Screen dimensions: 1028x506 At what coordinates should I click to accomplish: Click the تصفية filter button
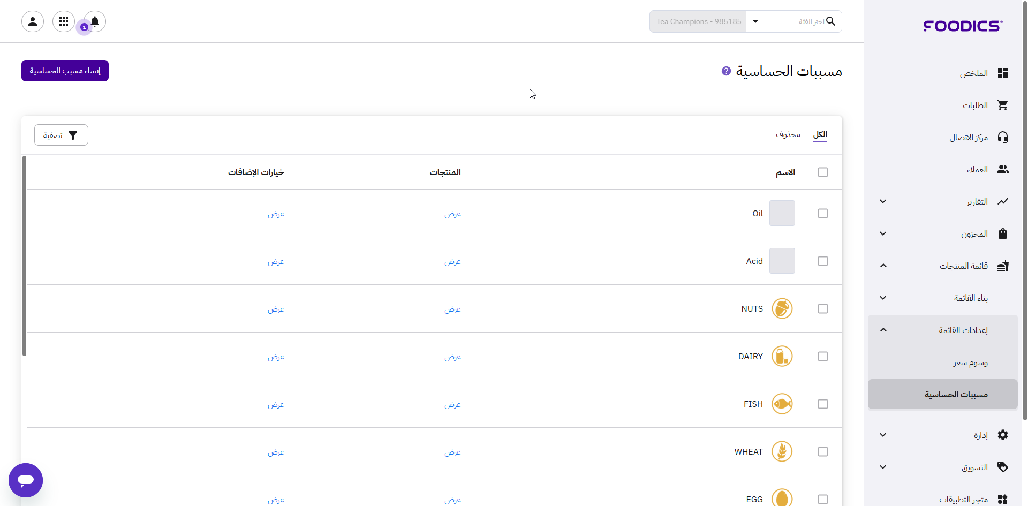61,135
